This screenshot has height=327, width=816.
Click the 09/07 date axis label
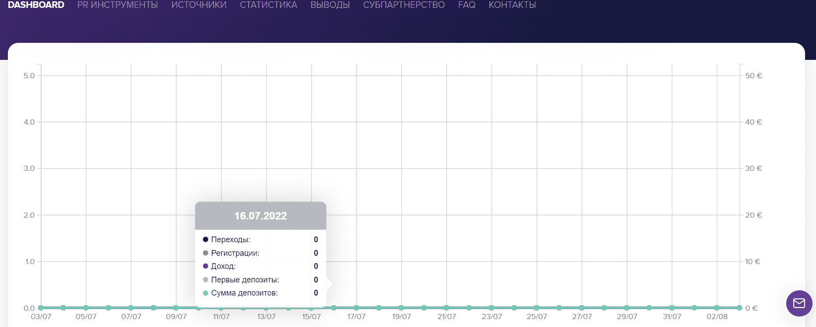coord(176,317)
